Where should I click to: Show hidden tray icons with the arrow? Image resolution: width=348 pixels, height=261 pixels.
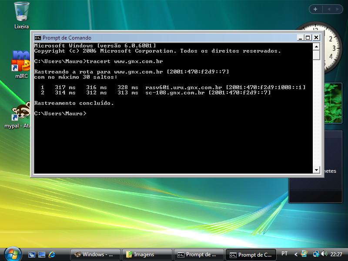pyautogui.click(x=296, y=254)
